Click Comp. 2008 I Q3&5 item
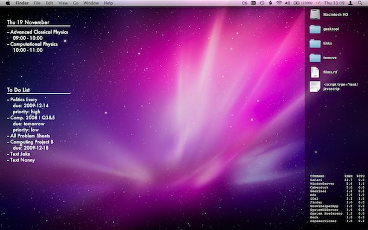Viewport: 368px width, 230px height. (33, 118)
